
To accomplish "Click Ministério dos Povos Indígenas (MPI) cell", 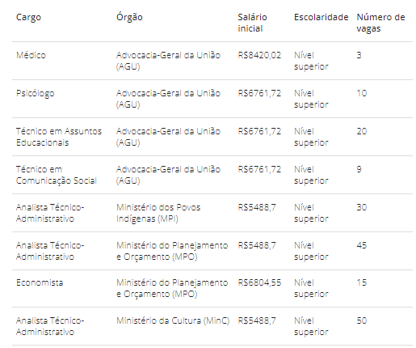I will [x=158, y=213].
